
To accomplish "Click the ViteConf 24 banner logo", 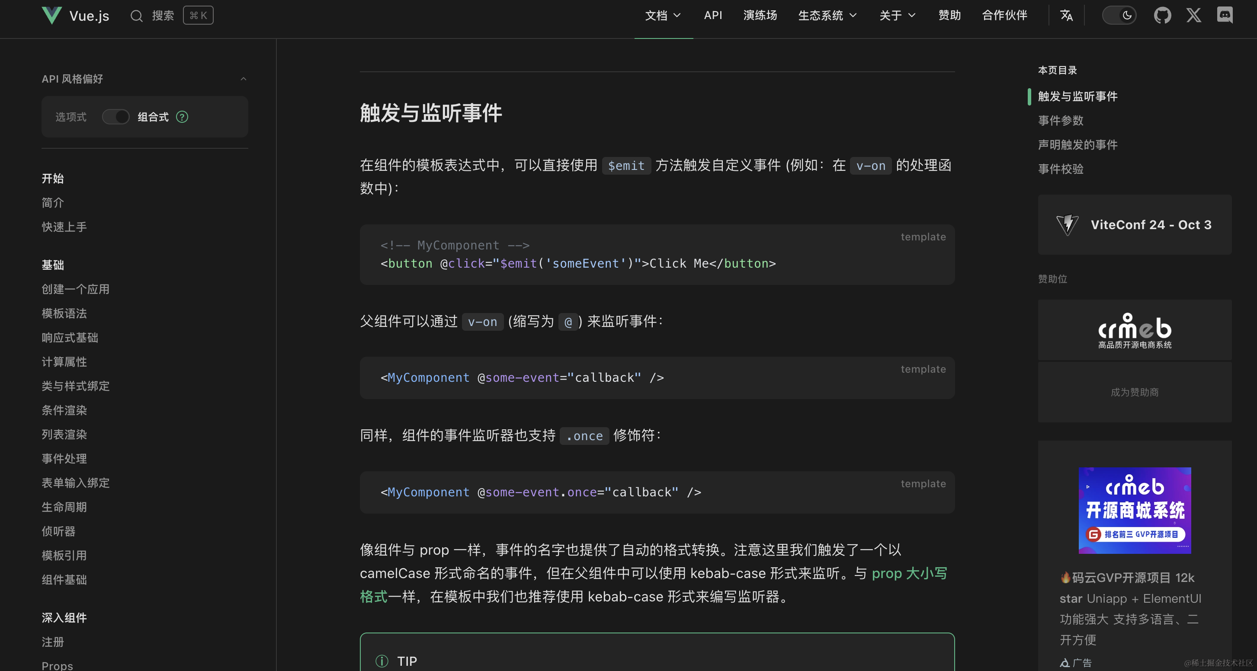I will [1067, 225].
